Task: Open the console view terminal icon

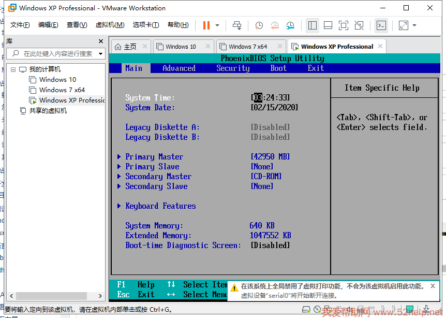Action: tap(381, 25)
